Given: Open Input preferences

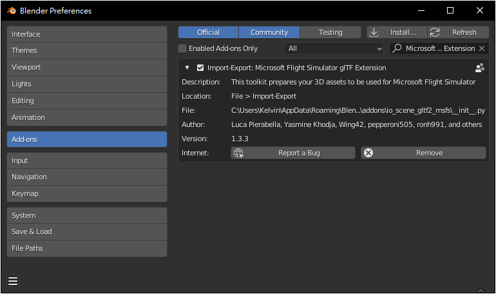Looking at the screenshot, I should pos(87,161).
